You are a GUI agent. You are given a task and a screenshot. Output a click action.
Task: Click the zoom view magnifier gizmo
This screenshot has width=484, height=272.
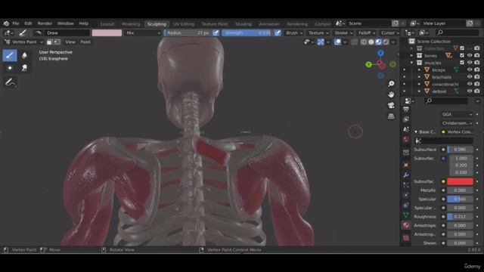(x=391, y=84)
